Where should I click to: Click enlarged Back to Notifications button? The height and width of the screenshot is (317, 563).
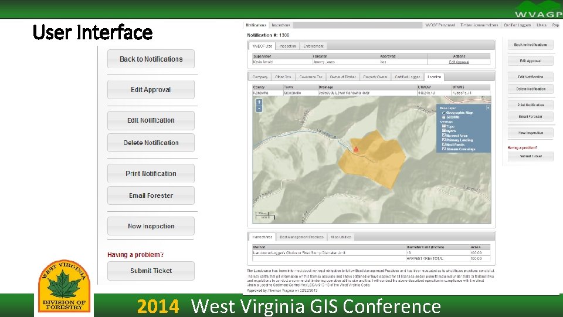151,59
